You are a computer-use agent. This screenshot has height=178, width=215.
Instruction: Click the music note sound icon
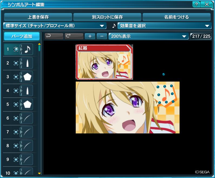pyautogui.click(x=114, y=26)
